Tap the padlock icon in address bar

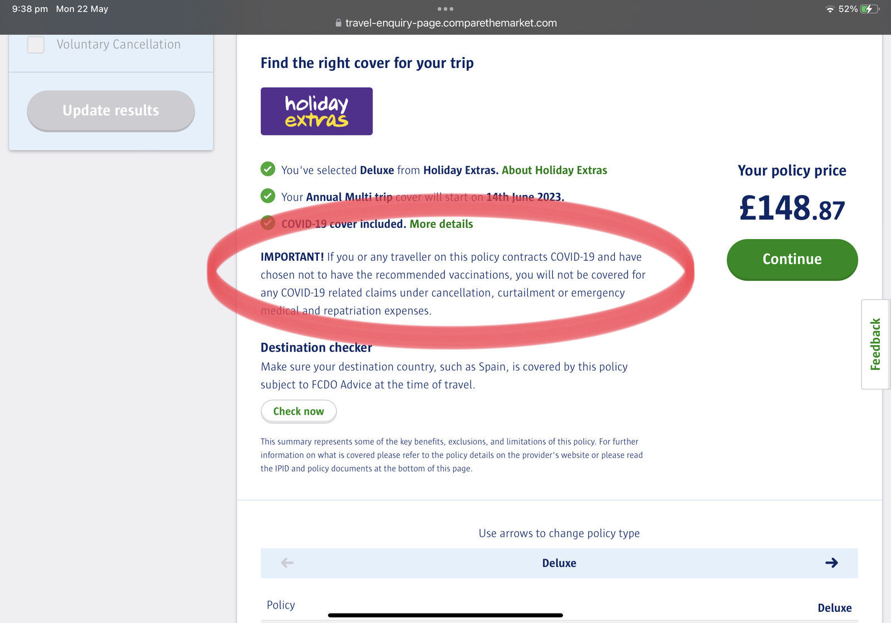click(338, 23)
